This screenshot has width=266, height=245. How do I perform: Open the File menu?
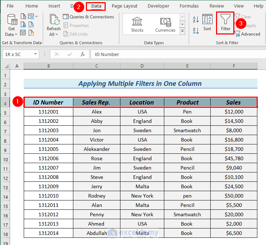[x=10, y=6]
